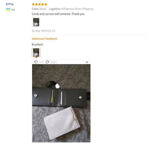149x143 pixels.
Task: Click the "UA" country label
Action: [13, 10]
